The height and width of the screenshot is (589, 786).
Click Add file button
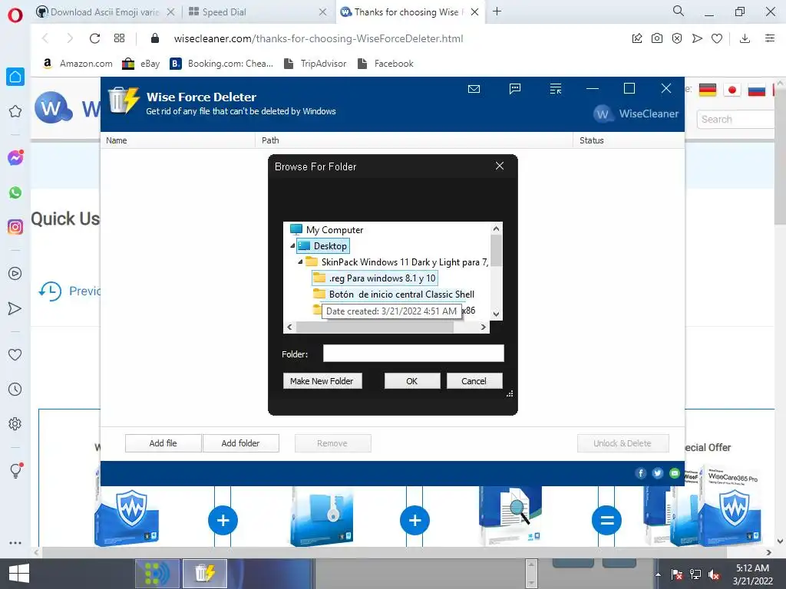163,443
